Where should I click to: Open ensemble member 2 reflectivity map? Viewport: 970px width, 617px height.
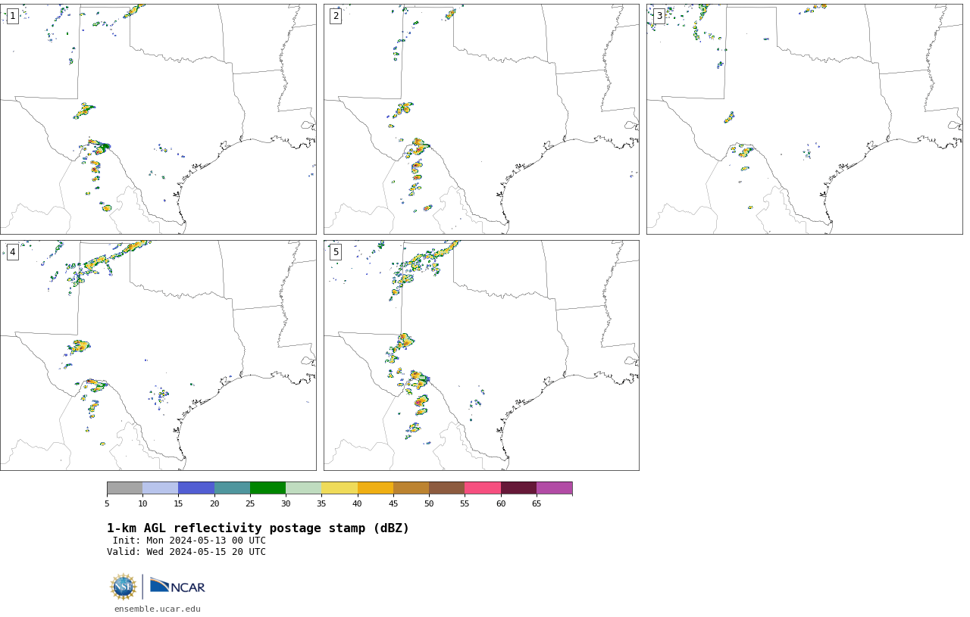point(481,119)
